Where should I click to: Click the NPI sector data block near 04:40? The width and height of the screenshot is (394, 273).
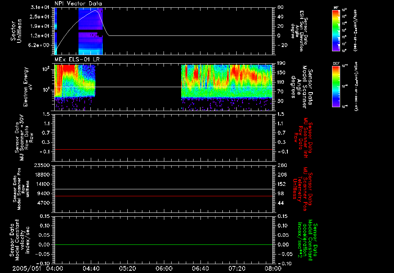click(90, 31)
